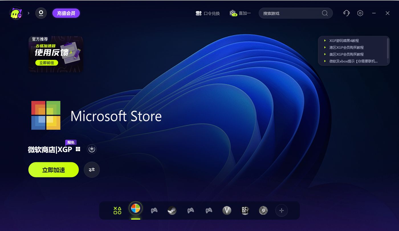Click the 充值会员 recharge membership button

[x=66, y=13]
